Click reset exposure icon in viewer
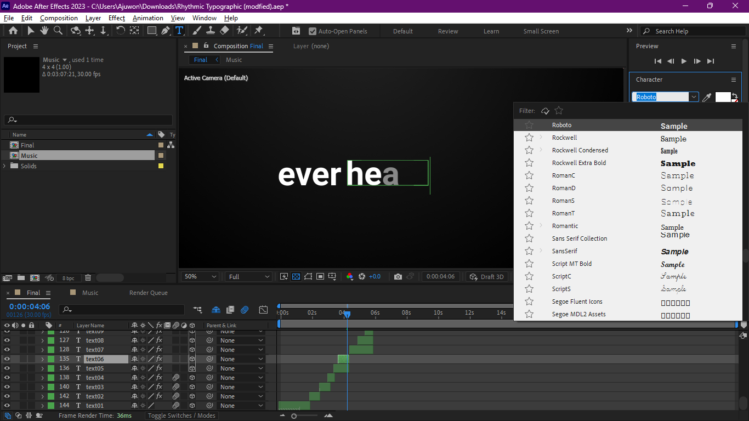The height and width of the screenshot is (421, 749). click(x=362, y=277)
